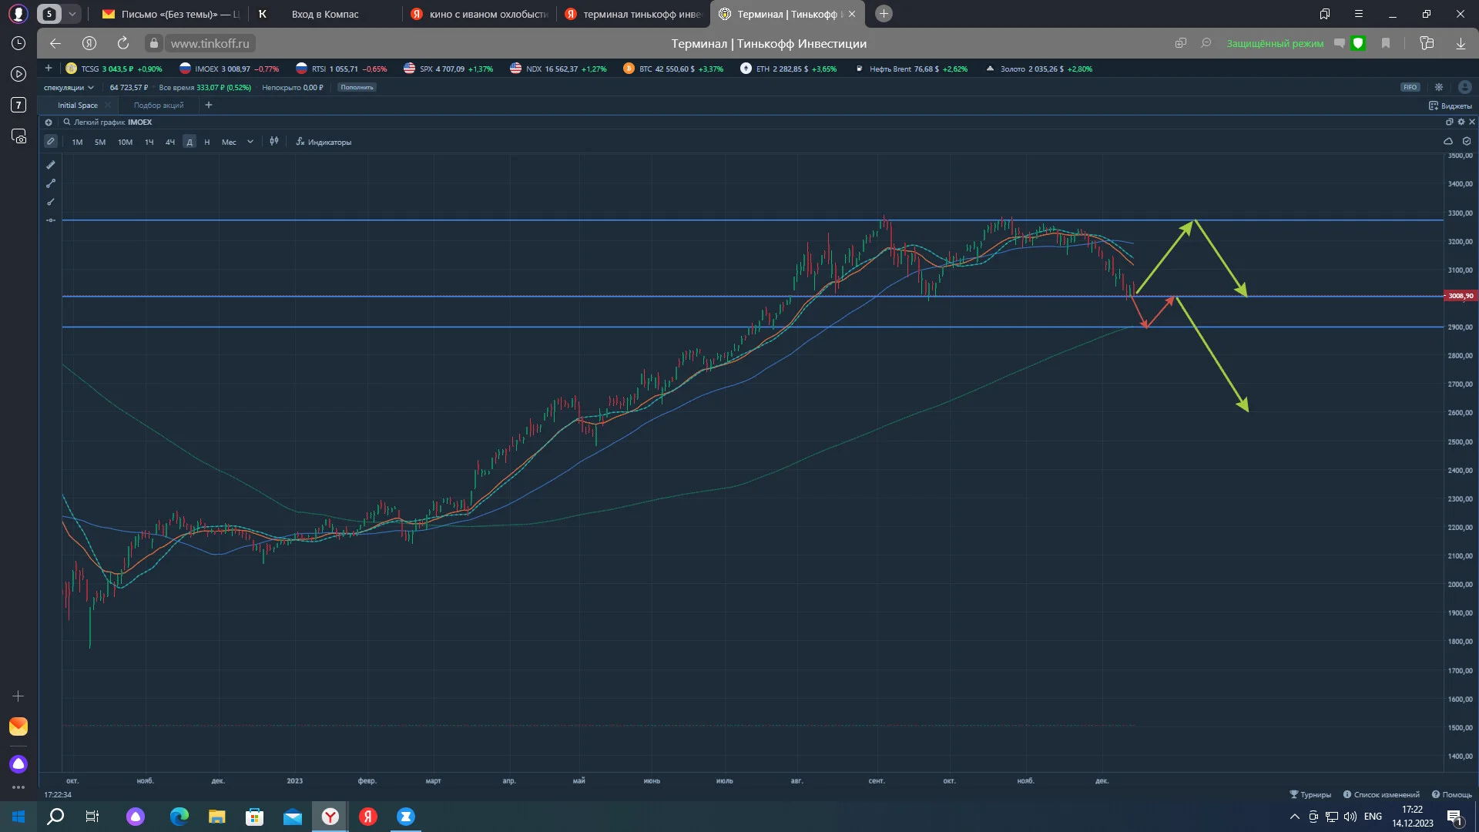Open browser downloads panel

coord(1461,44)
